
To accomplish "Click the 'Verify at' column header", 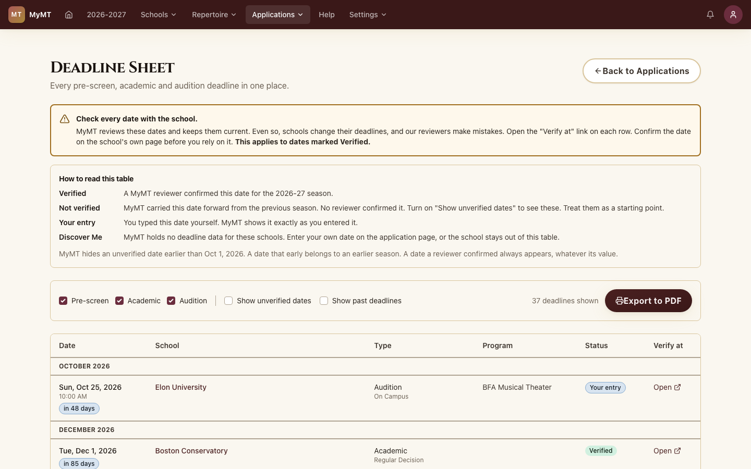I will tap(668, 345).
